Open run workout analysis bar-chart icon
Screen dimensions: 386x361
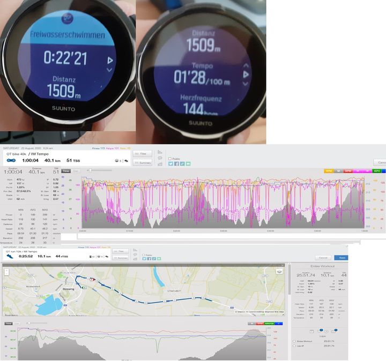pos(135,259)
